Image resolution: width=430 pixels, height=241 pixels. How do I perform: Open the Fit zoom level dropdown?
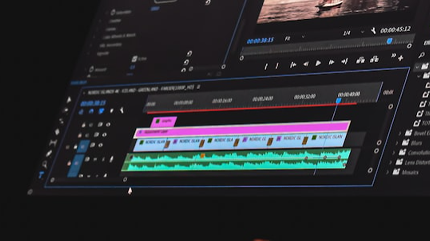click(295, 38)
